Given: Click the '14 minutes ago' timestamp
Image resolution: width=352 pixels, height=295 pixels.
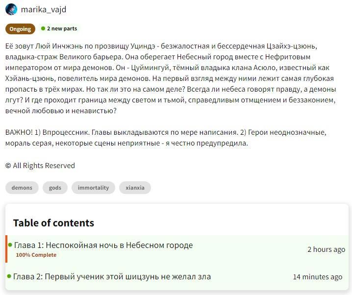Looking at the screenshot, I should [318, 277].
